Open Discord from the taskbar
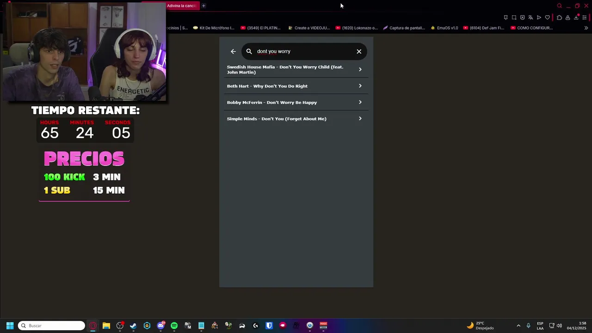592x333 pixels. [x=160, y=326]
